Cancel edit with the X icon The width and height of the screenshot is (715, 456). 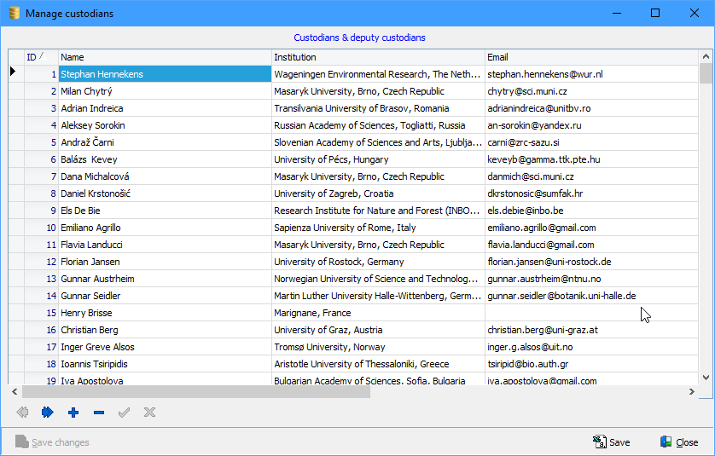[x=150, y=413]
